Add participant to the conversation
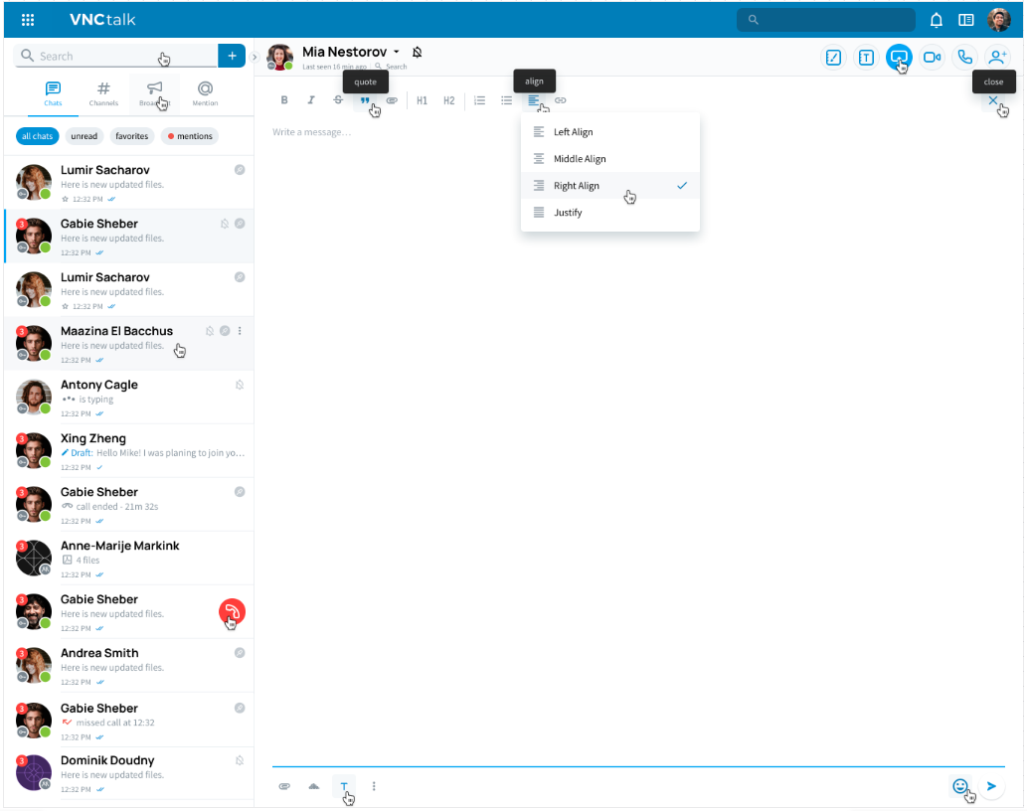This screenshot has height=811, width=1027. tap(996, 58)
